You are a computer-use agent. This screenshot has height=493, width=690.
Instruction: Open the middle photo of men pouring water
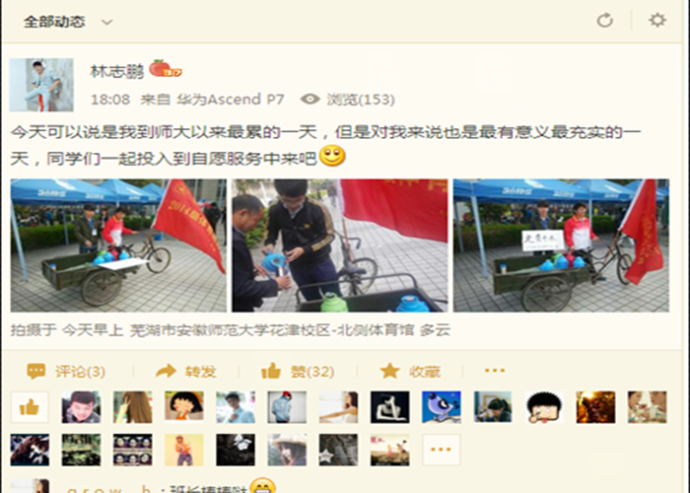click(340, 246)
